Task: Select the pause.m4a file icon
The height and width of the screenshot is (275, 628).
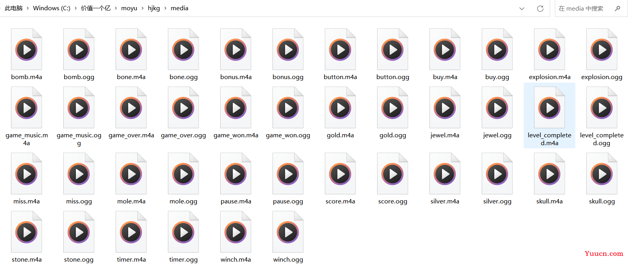Action: 236,173
